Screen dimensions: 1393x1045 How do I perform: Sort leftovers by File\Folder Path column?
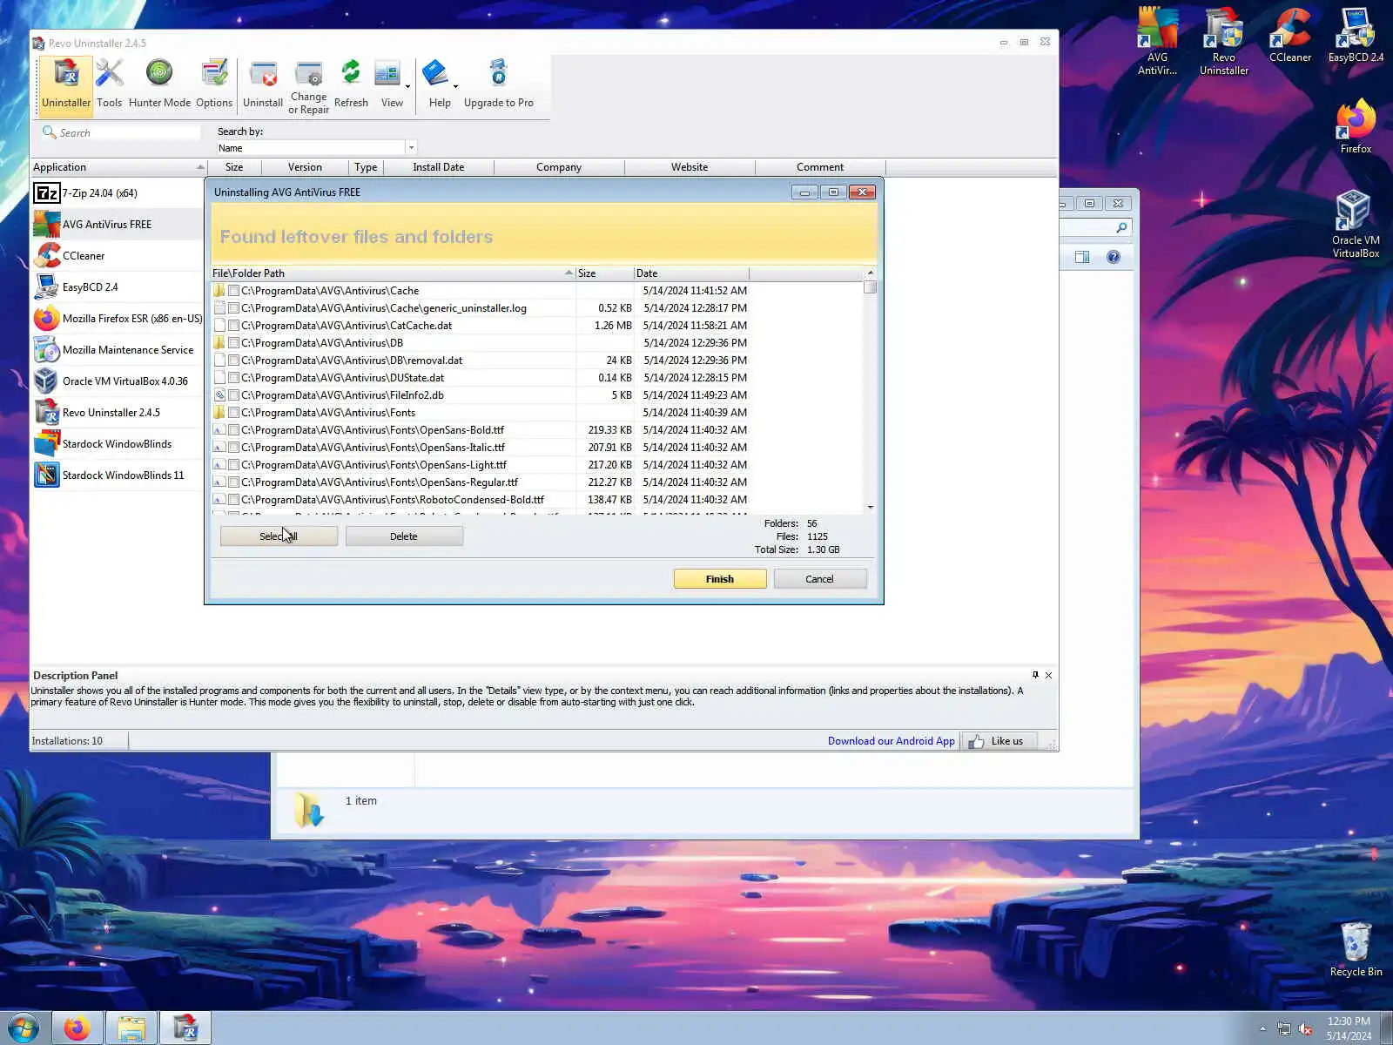point(393,273)
